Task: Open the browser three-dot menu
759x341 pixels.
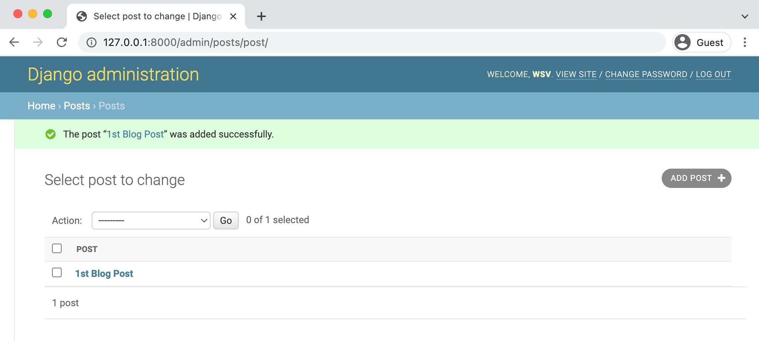Action: pyautogui.click(x=745, y=42)
